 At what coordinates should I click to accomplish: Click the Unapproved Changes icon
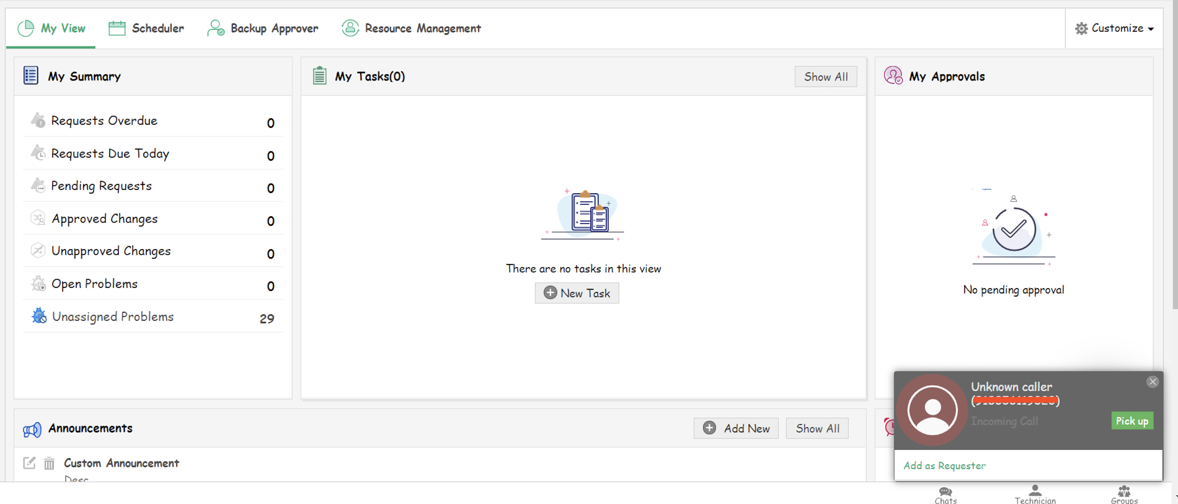tap(38, 251)
